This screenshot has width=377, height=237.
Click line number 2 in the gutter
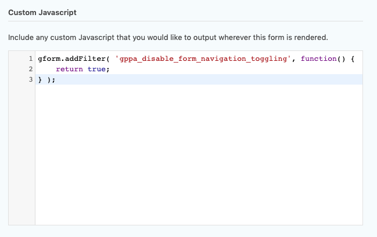(x=31, y=69)
